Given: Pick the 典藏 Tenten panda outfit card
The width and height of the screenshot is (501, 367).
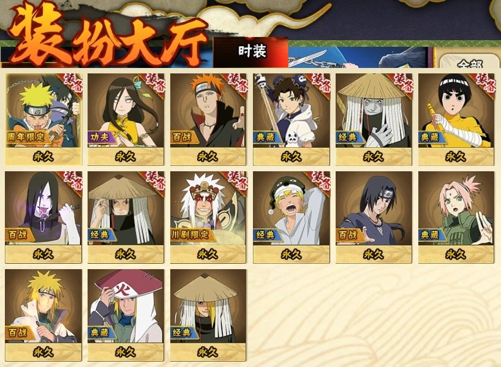Looking at the screenshot, I should click(291, 119).
